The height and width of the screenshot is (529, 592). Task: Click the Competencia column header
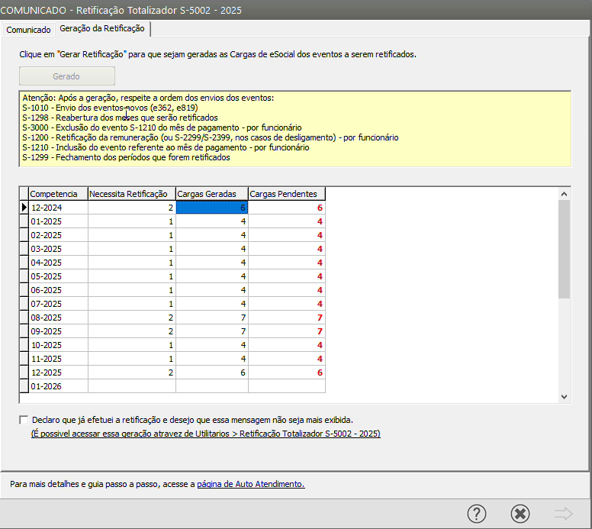click(58, 194)
